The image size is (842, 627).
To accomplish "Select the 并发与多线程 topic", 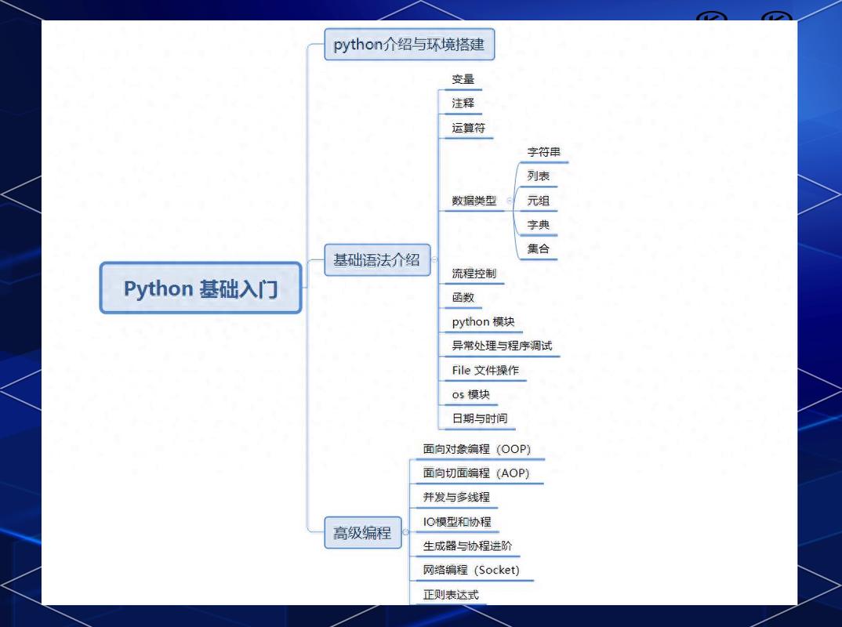I will 456,497.
